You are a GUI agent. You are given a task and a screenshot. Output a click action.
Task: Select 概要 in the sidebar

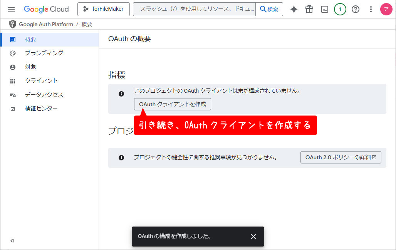tap(50, 39)
